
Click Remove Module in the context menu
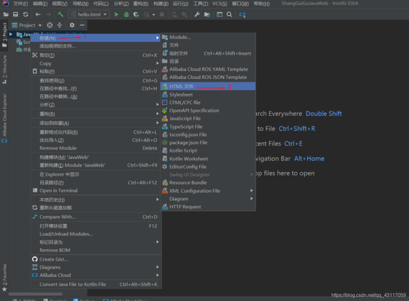[x=96, y=148]
